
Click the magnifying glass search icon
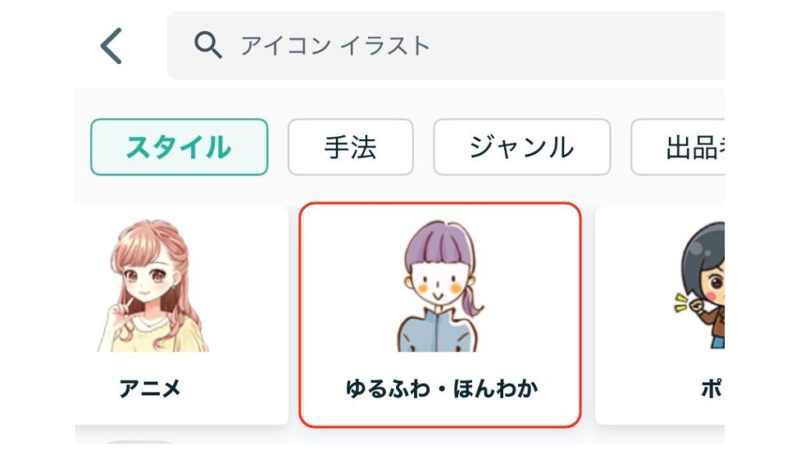(208, 45)
